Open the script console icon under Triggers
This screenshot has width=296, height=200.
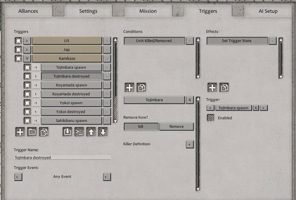click(79, 132)
